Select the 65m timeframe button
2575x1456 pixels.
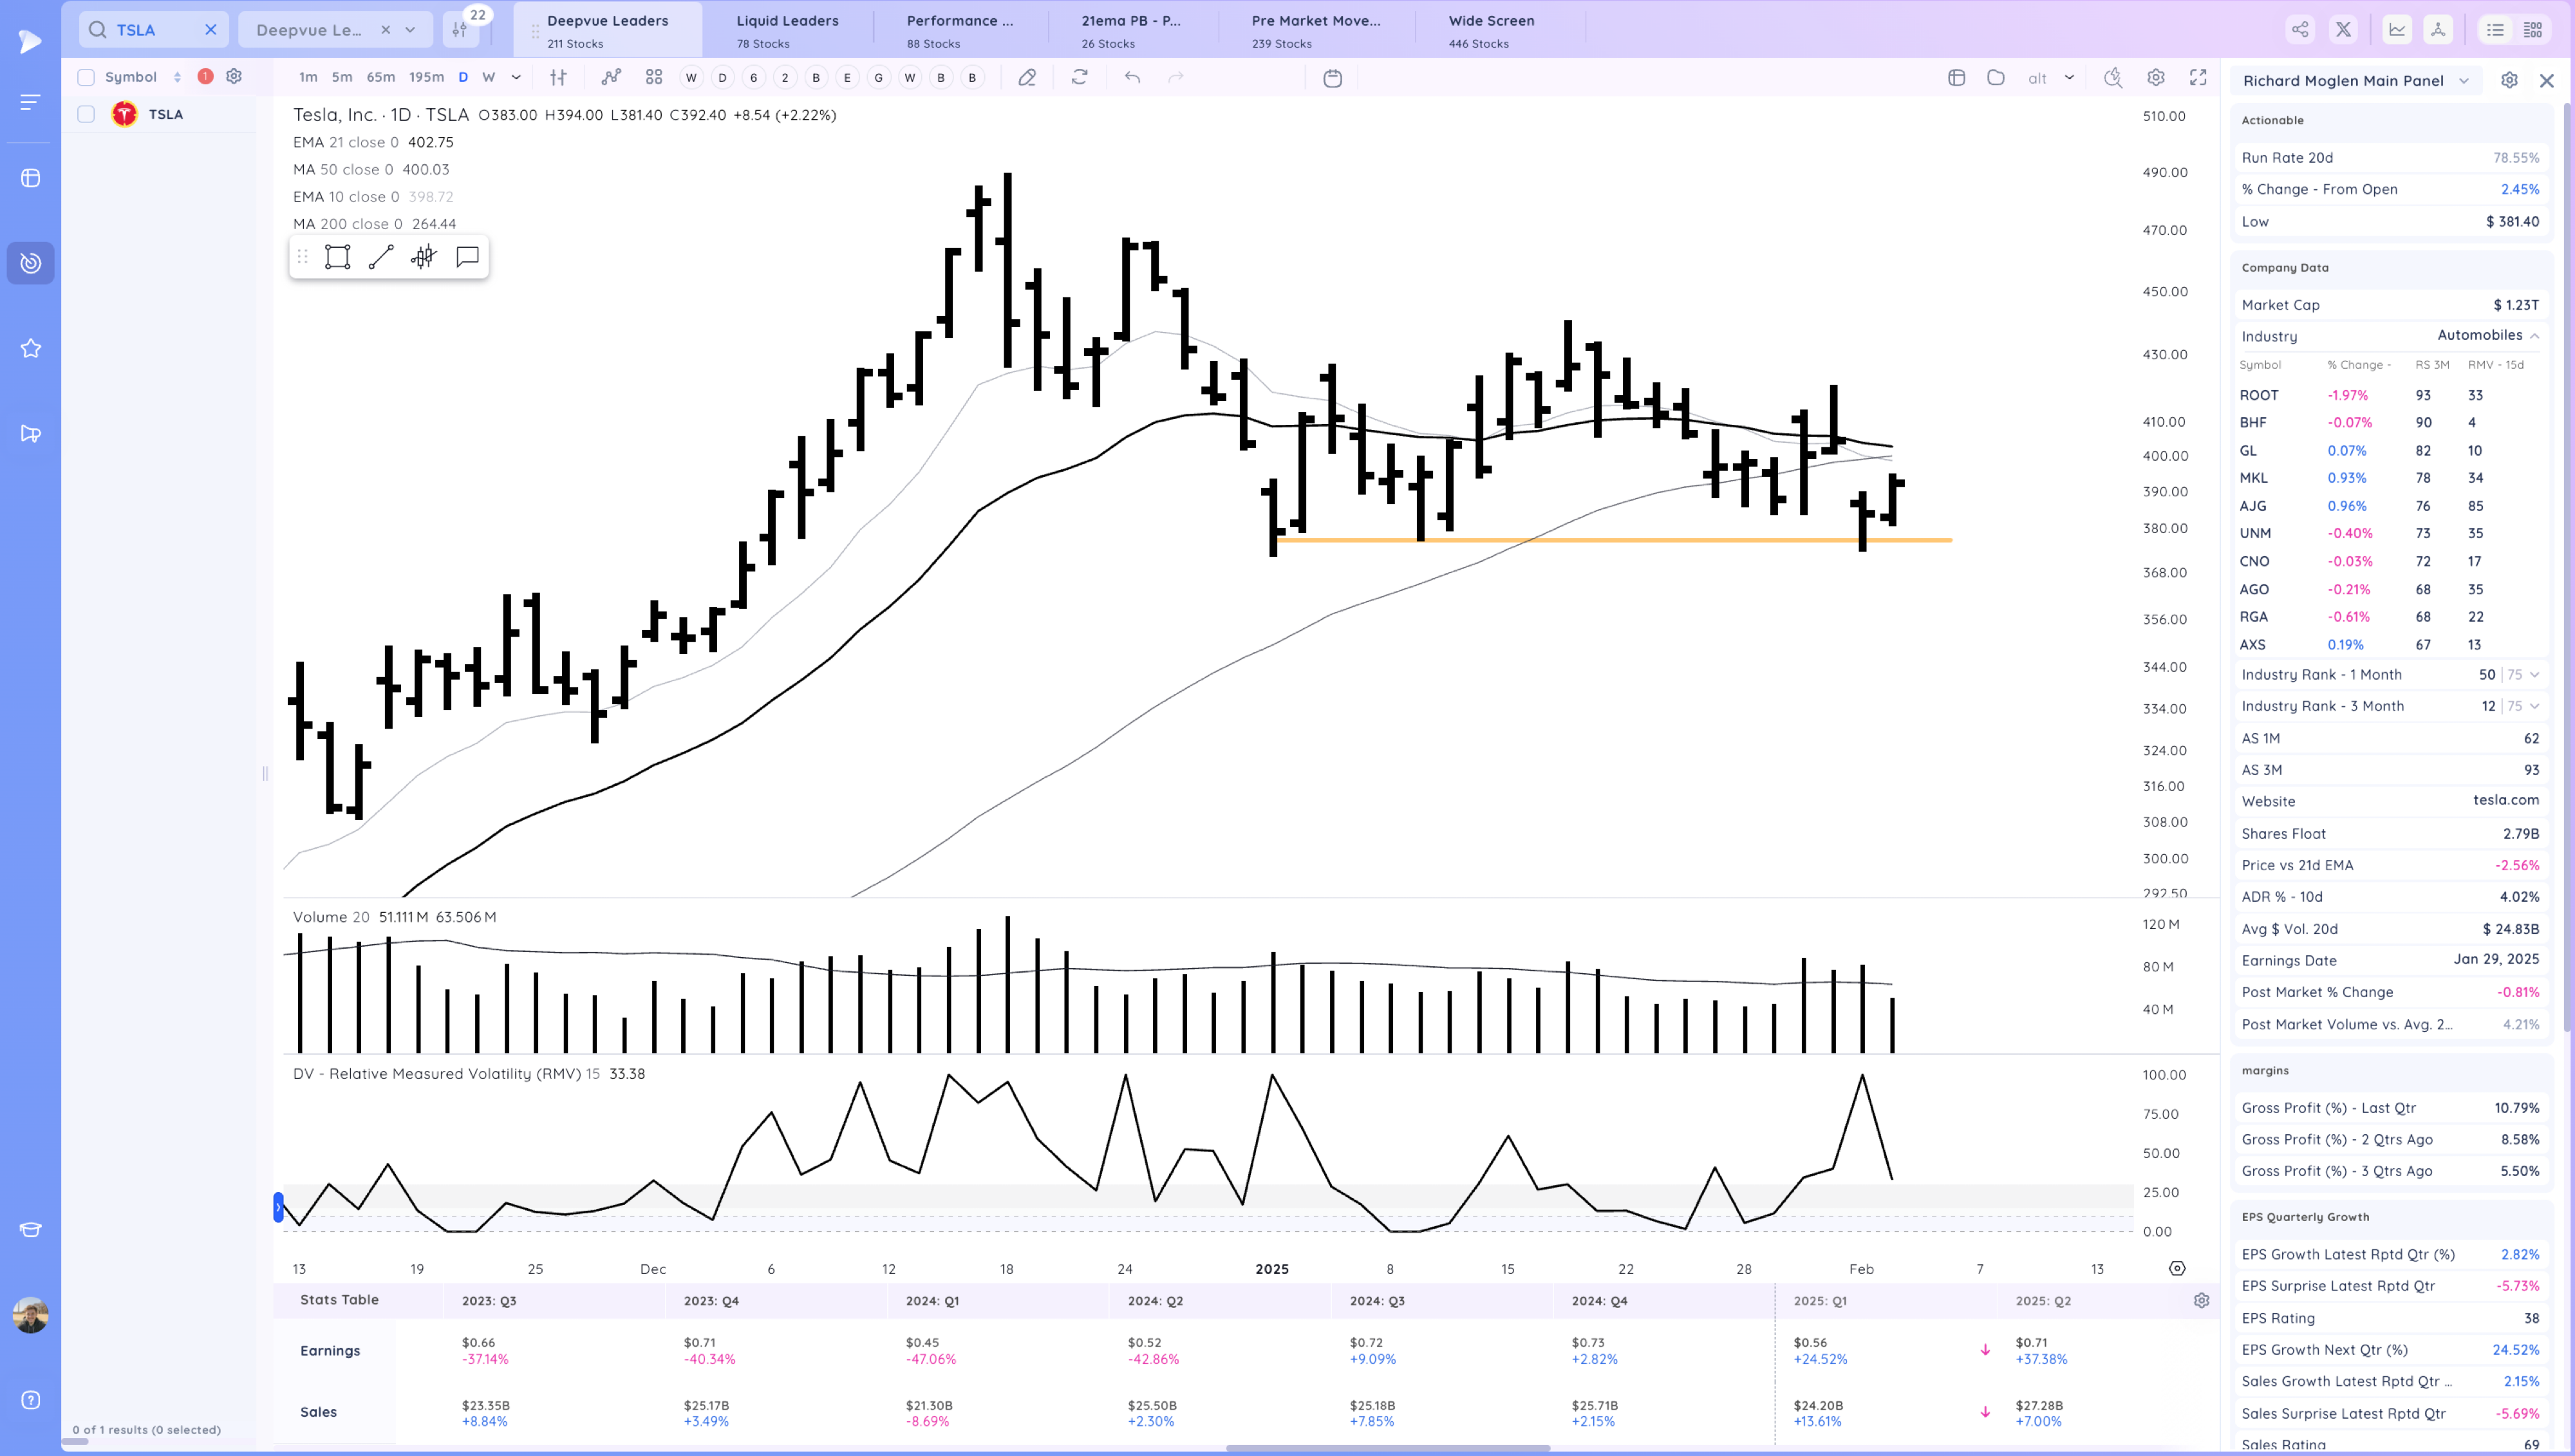380,77
